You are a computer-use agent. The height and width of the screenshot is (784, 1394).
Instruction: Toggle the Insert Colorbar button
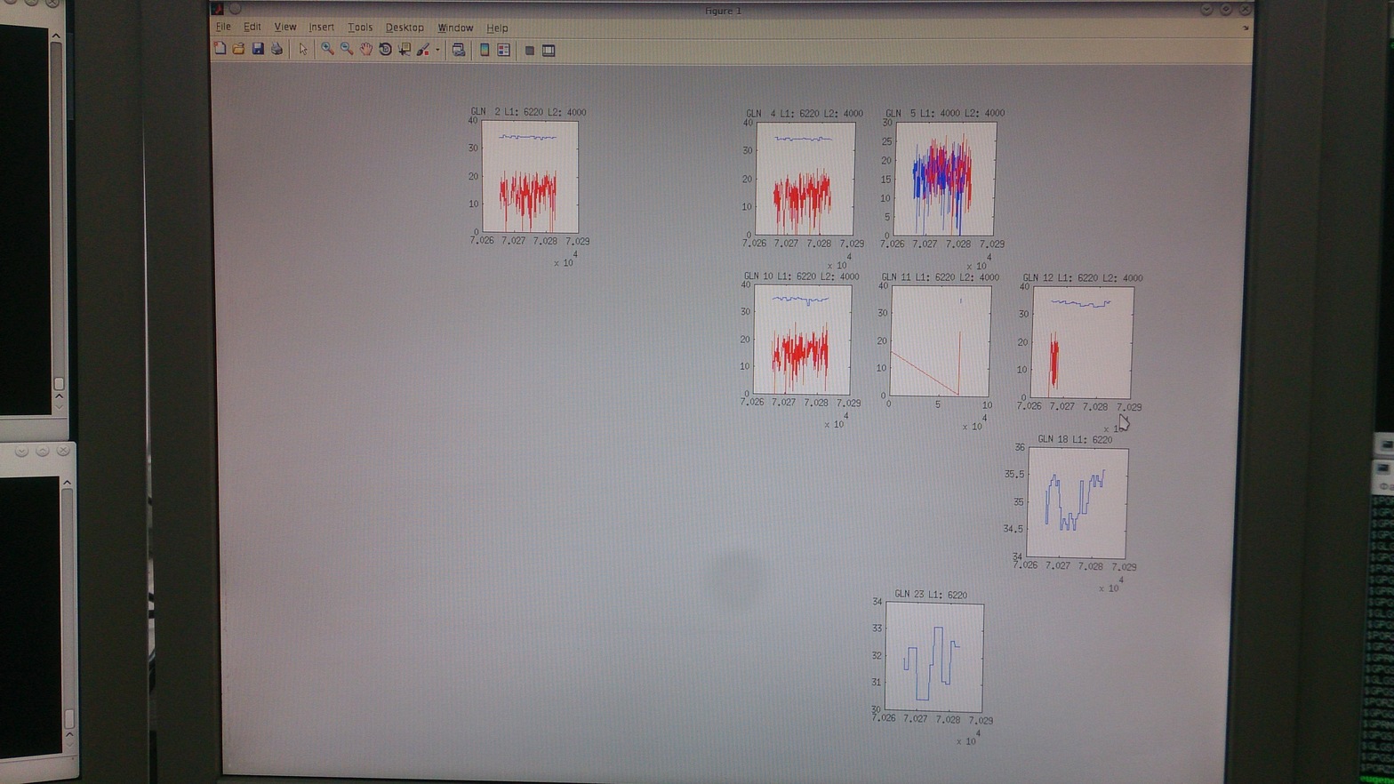tap(485, 51)
